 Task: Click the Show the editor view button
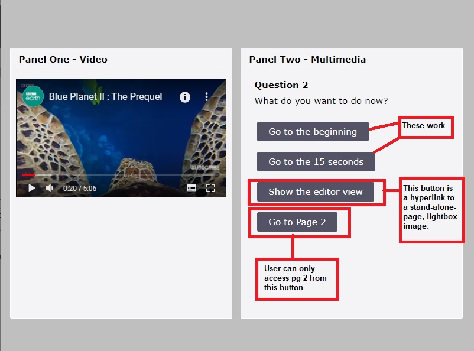[315, 191]
